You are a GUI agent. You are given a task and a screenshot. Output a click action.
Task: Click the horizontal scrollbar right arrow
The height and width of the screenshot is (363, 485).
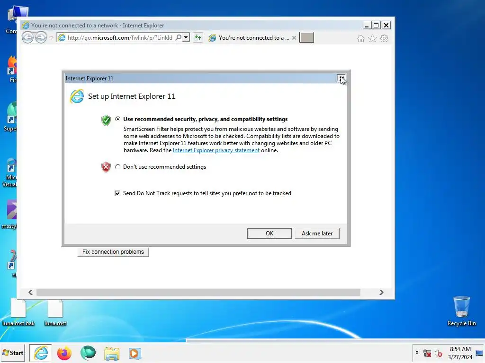[x=381, y=292]
